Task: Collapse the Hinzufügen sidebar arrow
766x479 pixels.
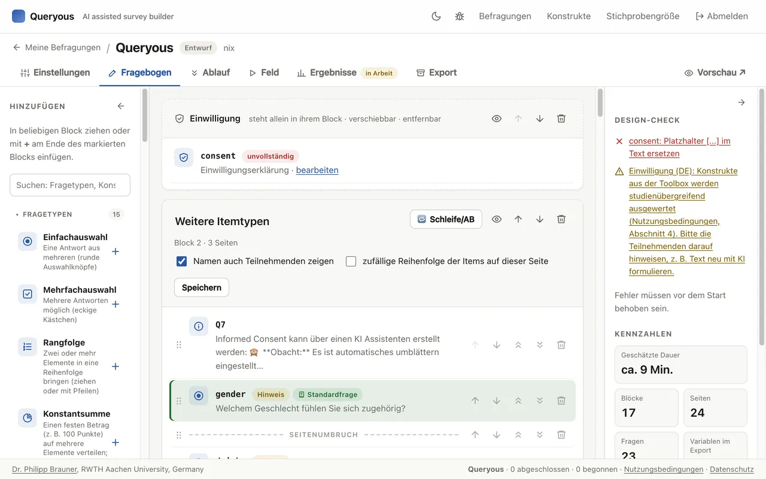Action: [x=121, y=106]
